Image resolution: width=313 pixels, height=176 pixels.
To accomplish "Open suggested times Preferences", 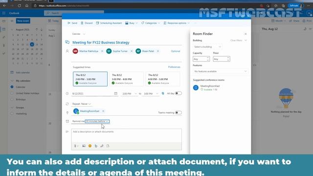I will [x=174, y=67].
